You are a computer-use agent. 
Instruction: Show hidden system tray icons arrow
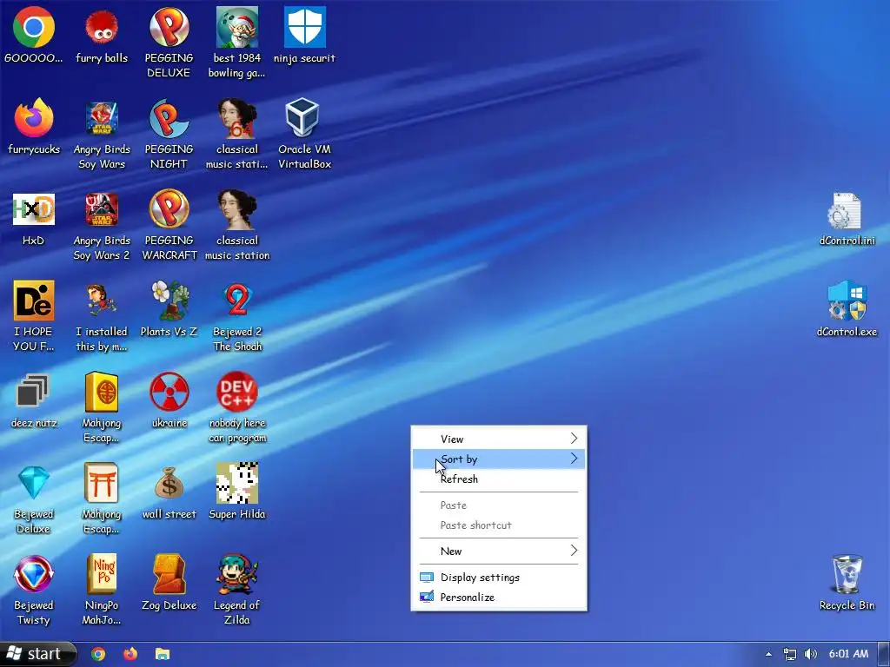click(x=768, y=654)
